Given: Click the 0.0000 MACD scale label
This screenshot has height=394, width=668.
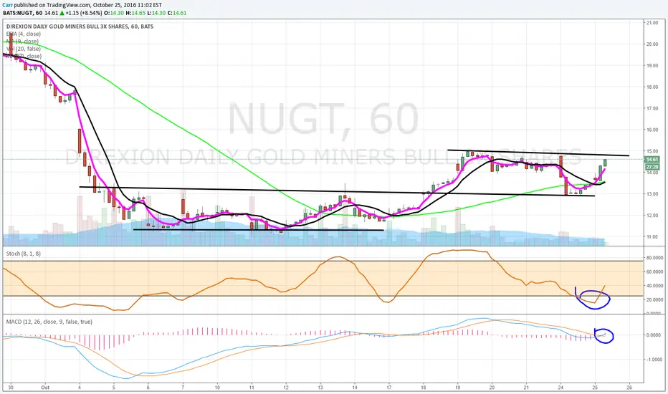Looking at the screenshot, I should click(x=654, y=335).
